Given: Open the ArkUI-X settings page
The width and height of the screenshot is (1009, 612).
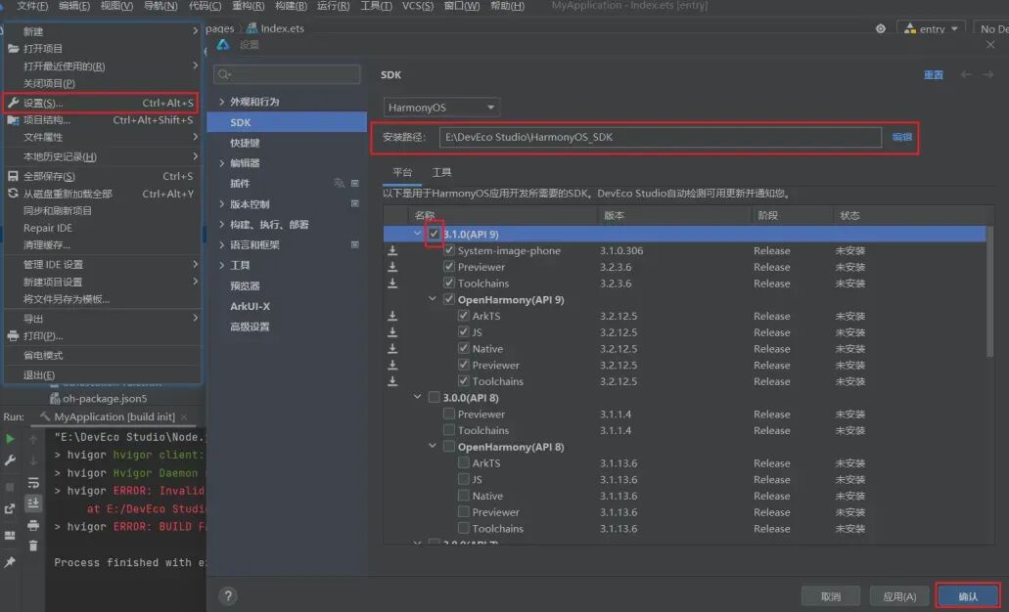Looking at the screenshot, I should 250,306.
